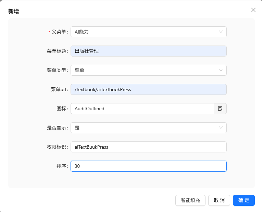Open the 菜单类型 selector showing 菜单
The width and height of the screenshot is (262, 212).
point(144,70)
